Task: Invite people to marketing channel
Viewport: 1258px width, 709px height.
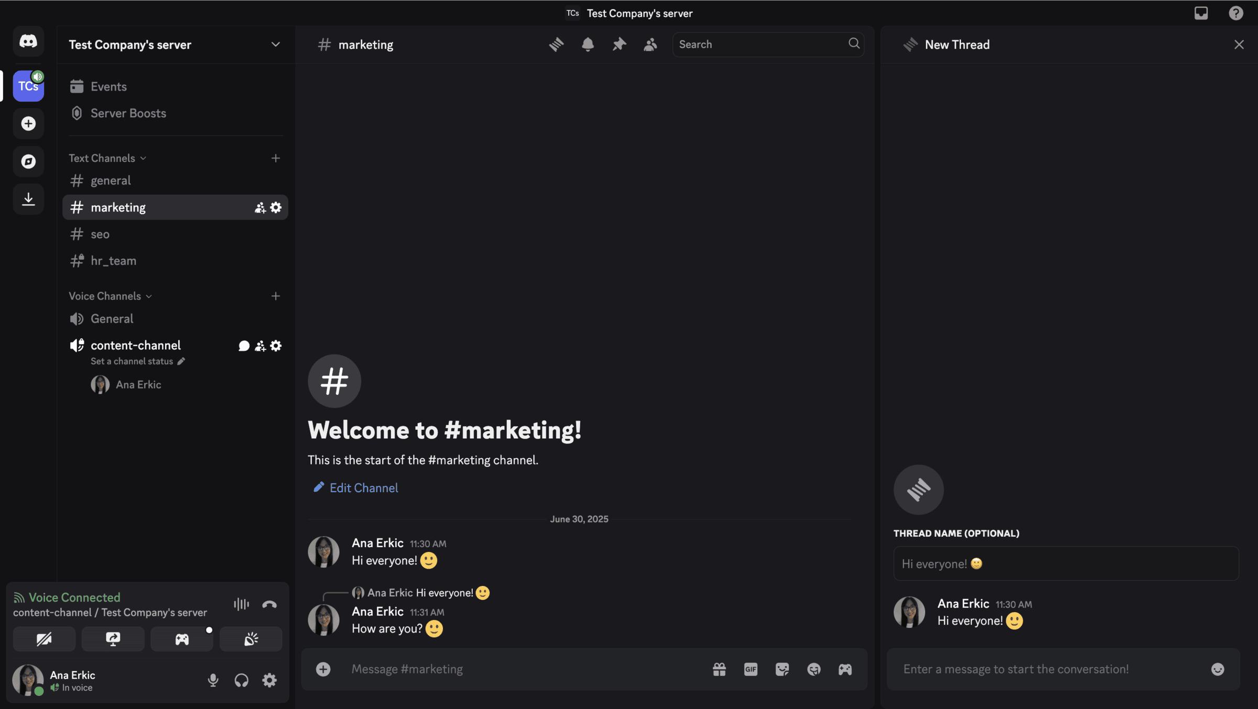Action: point(260,208)
